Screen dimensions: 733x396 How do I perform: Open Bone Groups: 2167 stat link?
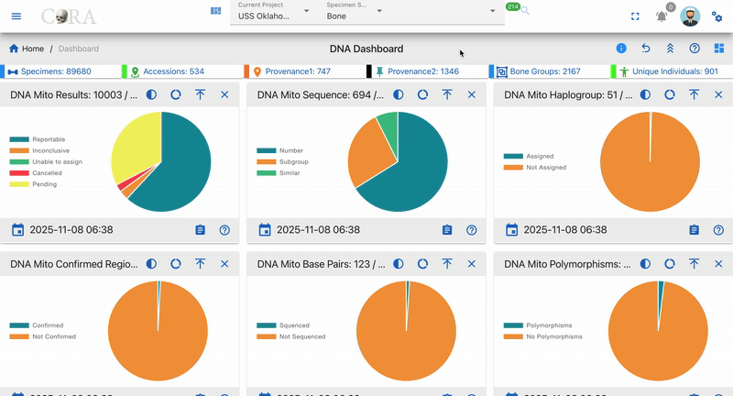[545, 71]
